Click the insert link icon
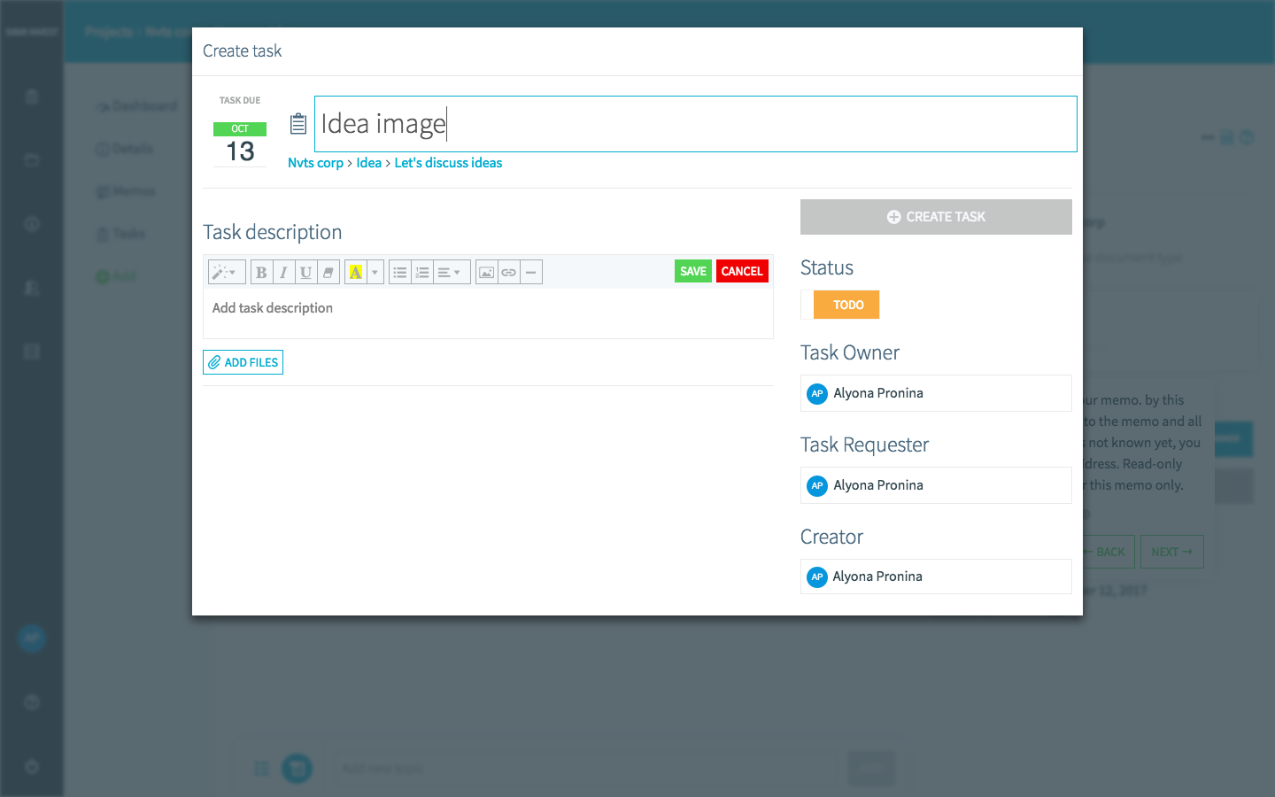 click(508, 272)
